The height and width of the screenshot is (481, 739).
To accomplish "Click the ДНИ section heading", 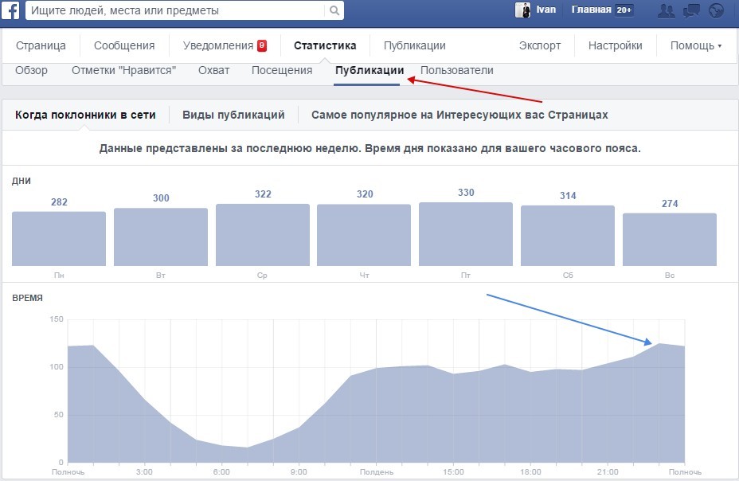I will [22, 181].
